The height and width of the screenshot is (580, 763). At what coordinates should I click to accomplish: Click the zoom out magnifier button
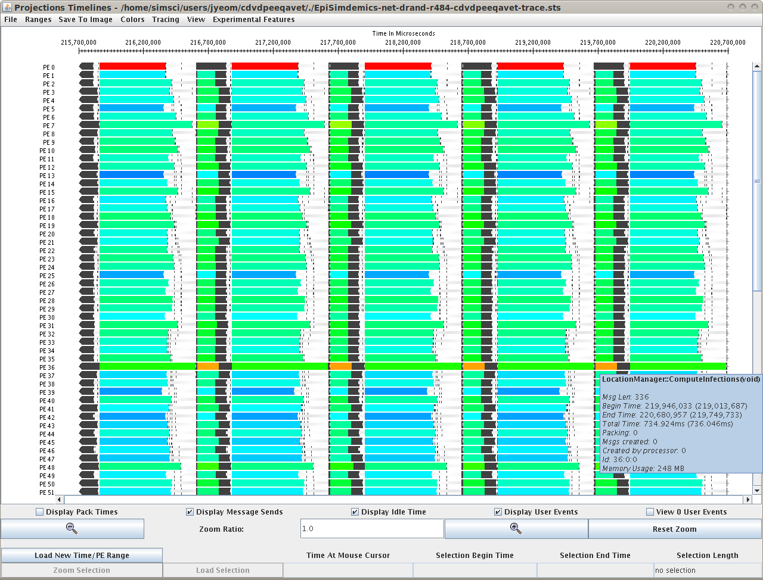pos(72,529)
